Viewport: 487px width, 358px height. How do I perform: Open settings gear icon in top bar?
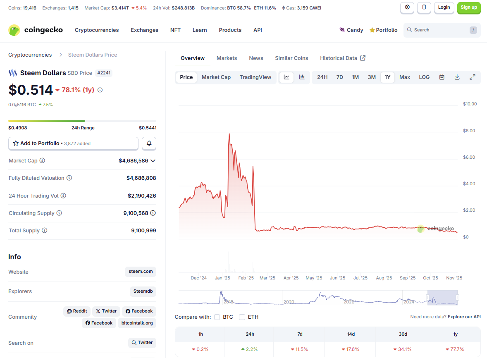(407, 7)
